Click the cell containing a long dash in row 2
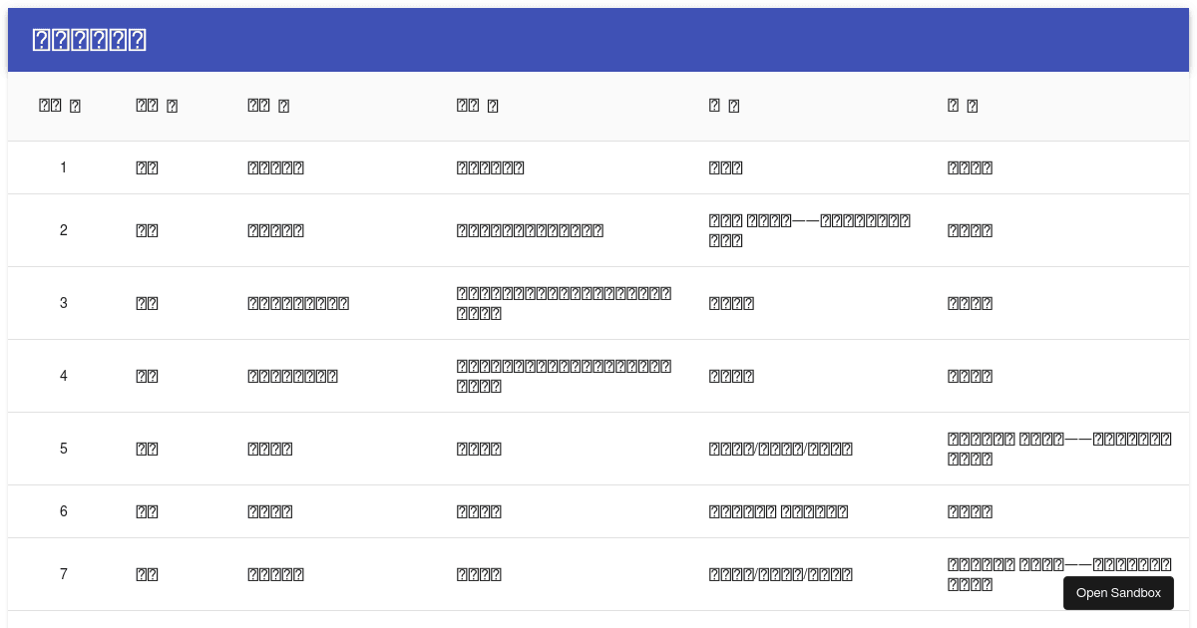This screenshot has height=628, width=1197. 808,230
